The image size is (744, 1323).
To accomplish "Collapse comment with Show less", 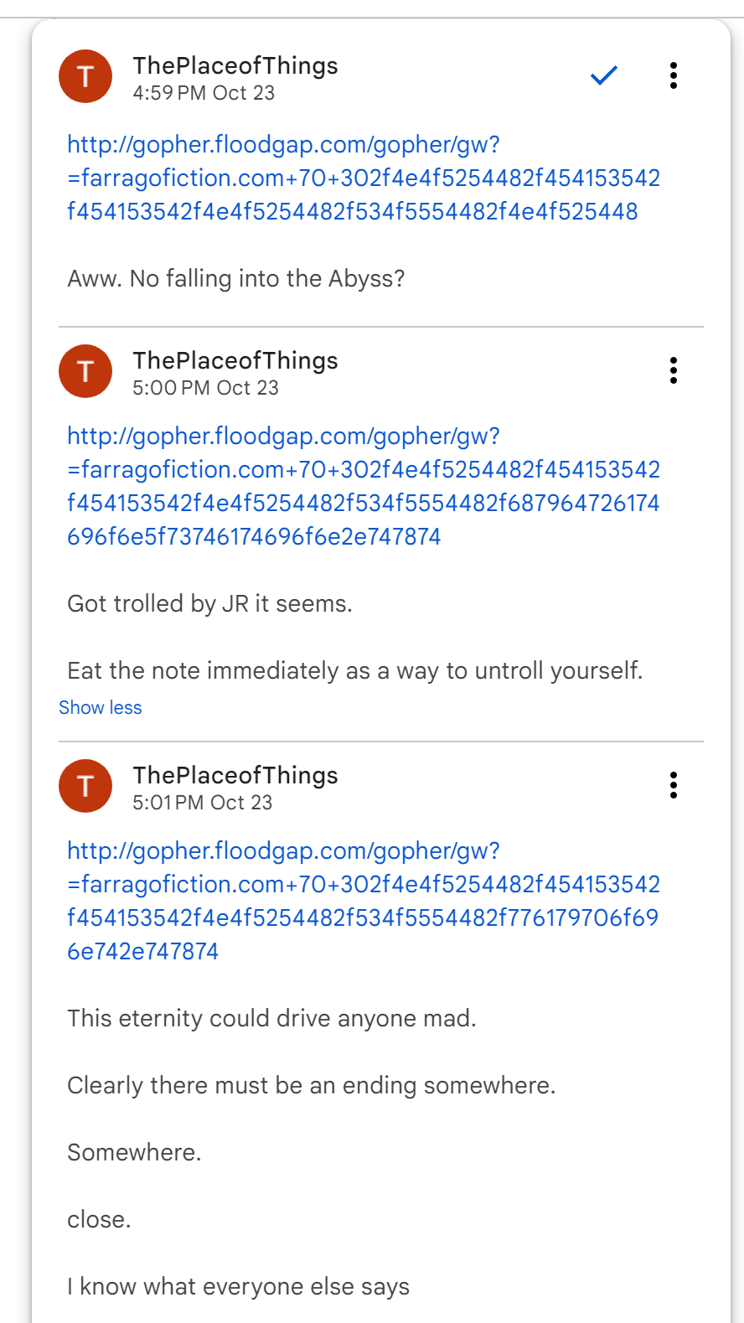I will tap(101, 708).
